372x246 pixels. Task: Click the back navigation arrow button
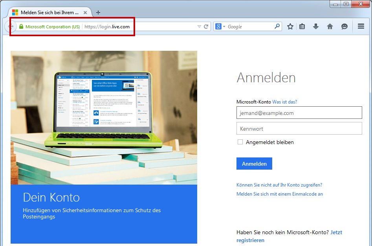11,27
